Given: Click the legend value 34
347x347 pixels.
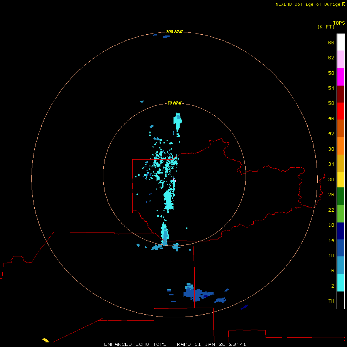Looking at the screenshot, I should tap(331, 164).
